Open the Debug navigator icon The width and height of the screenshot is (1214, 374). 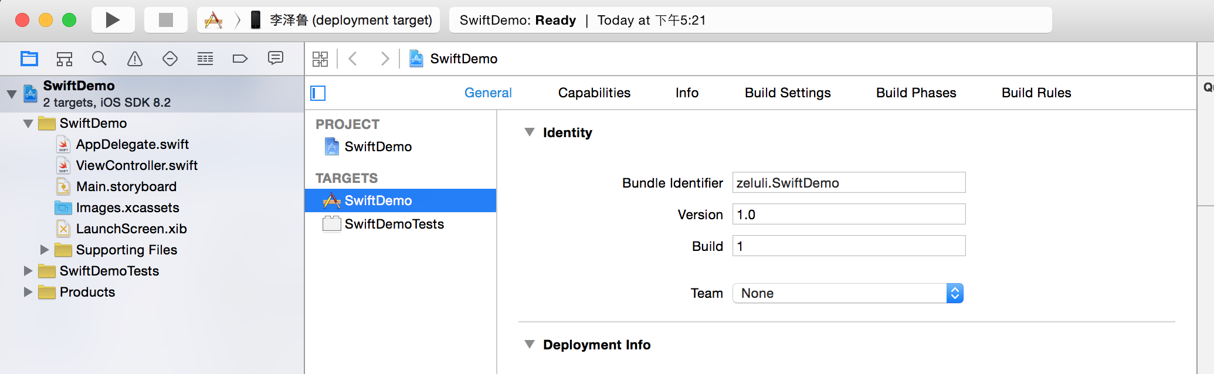coord(205,59)
